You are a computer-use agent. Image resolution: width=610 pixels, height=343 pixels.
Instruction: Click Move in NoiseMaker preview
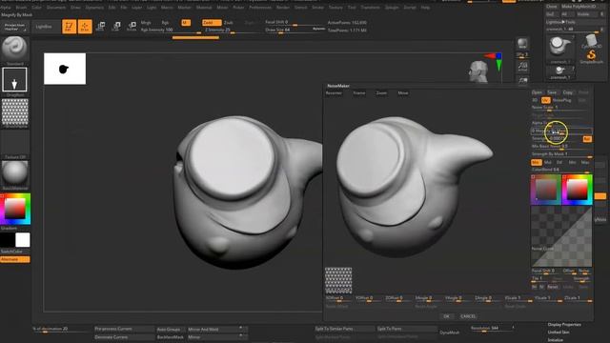point(403,93)
